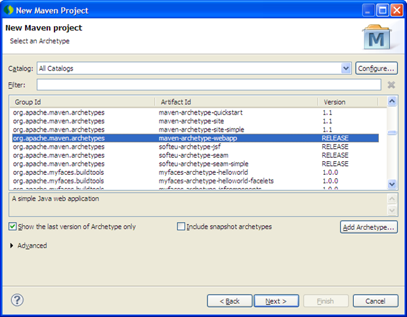Click the description text 'A simple Java web application'
The image size is (407, 317).
click(x=56, y=198)
